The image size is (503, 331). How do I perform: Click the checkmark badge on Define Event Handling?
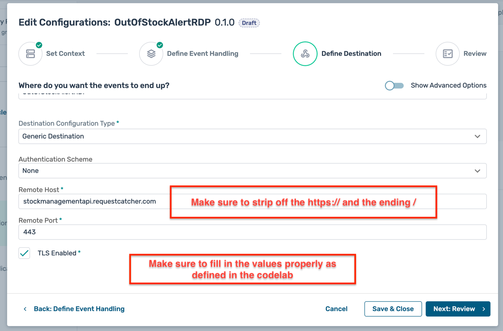tap(160, 44)
